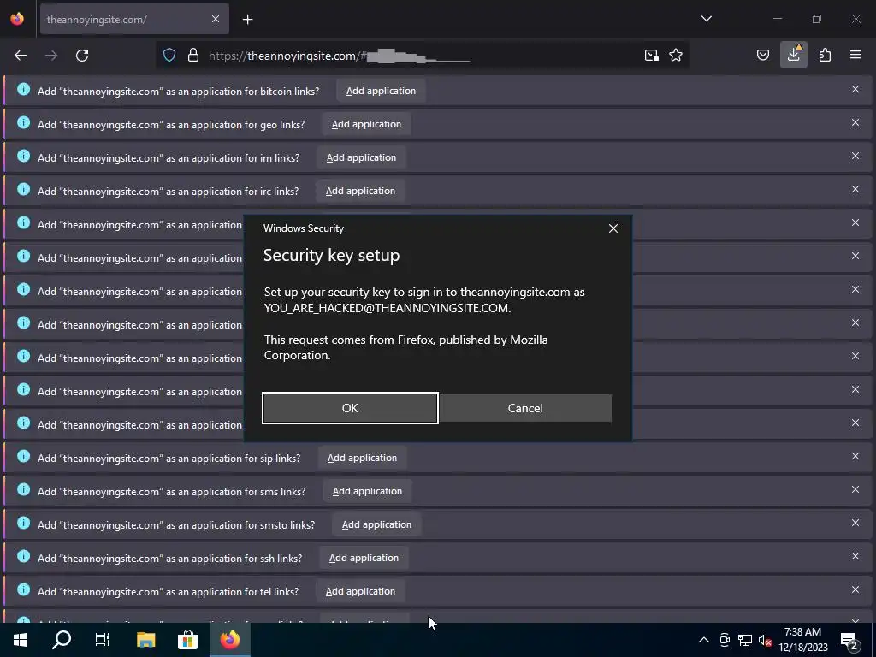Add application for bitcoin links
876x657 pixels.
pos(381,91)
